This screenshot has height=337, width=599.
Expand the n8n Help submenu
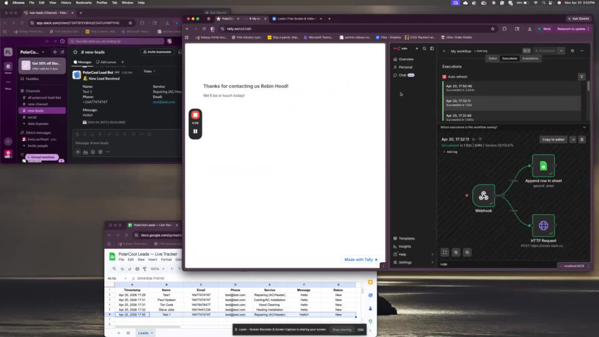(432, 254)
